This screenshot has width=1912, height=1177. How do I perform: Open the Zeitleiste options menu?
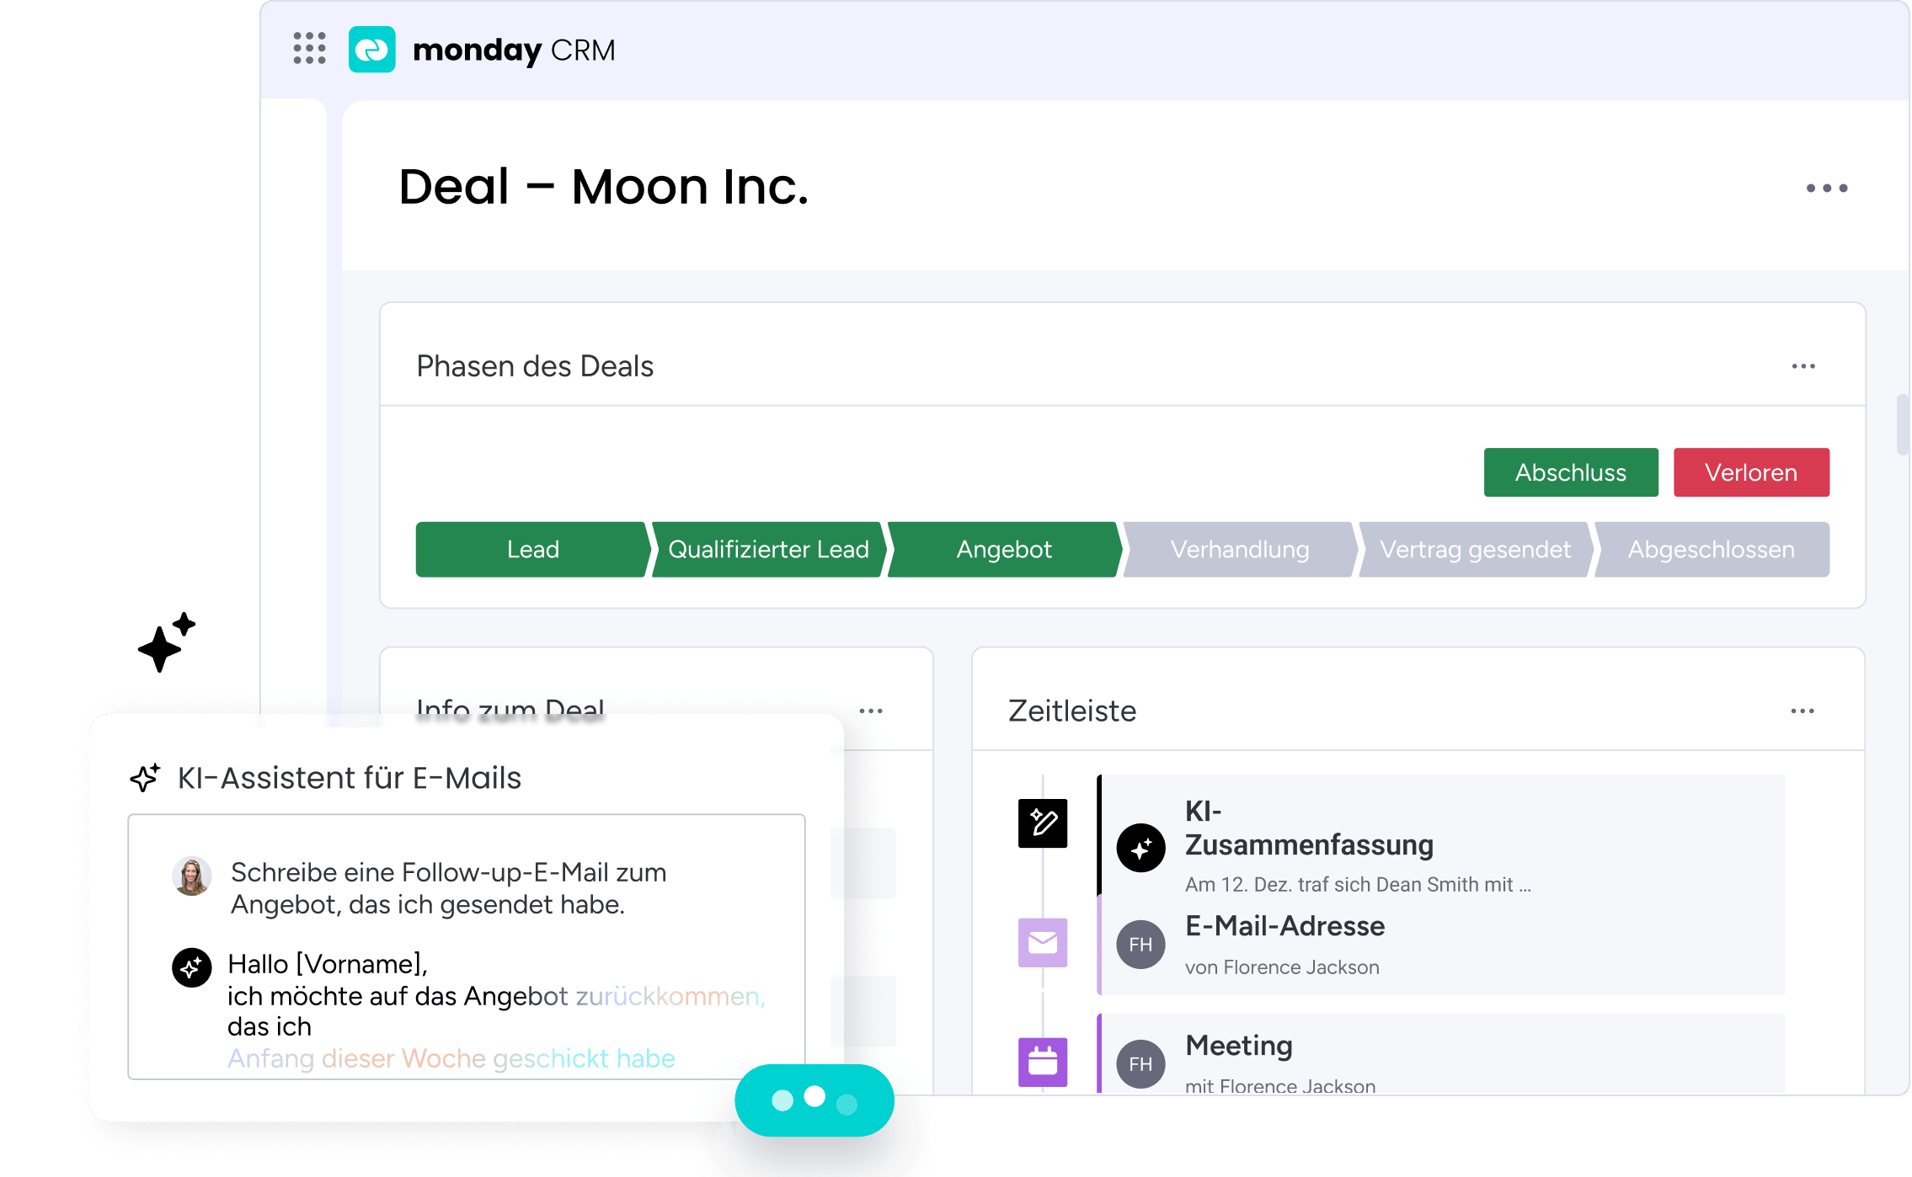pyautogui.click(x=1803, y=710)
